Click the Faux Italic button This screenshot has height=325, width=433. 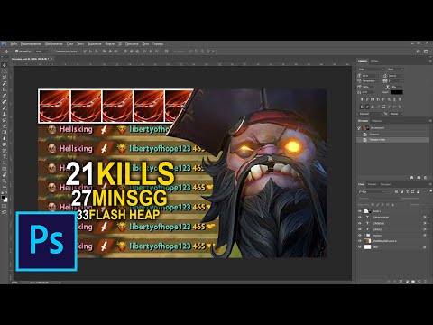(367, 99)
